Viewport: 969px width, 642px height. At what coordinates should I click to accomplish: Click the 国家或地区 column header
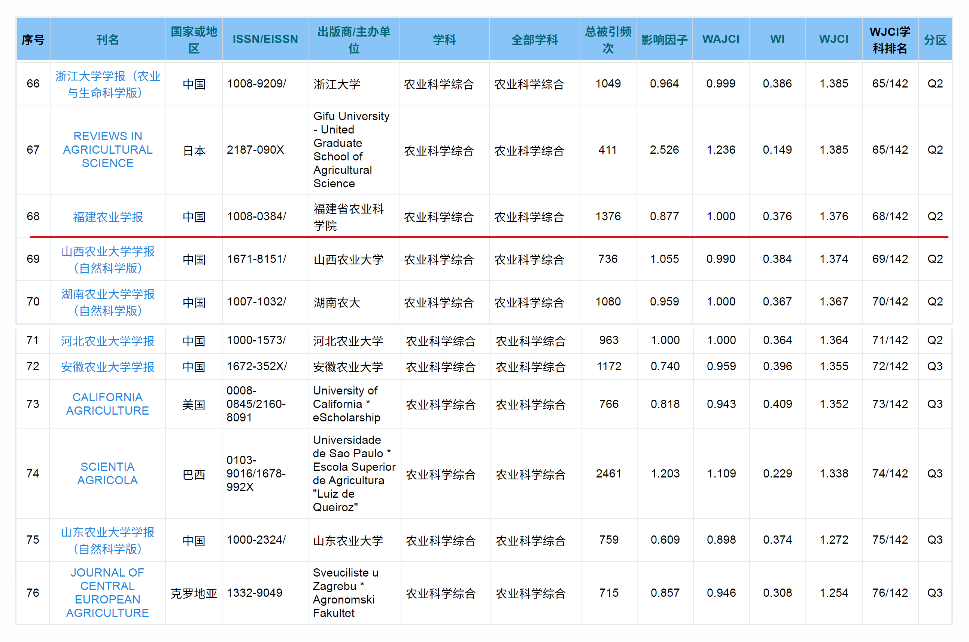[194, 39]
